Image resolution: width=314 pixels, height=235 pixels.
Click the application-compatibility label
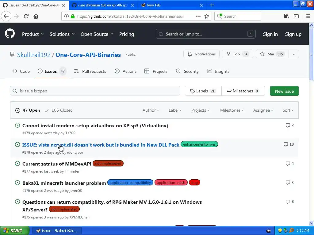pos(130,183)
